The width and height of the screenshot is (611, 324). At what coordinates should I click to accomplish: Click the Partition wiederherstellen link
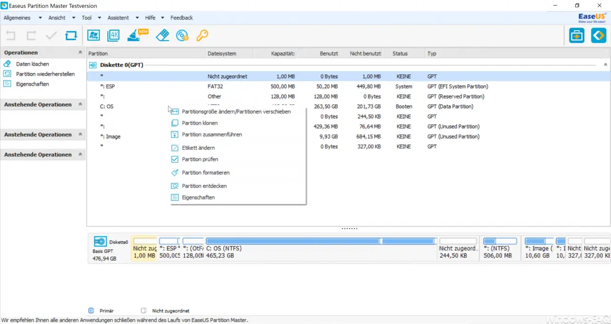[45, 74]
